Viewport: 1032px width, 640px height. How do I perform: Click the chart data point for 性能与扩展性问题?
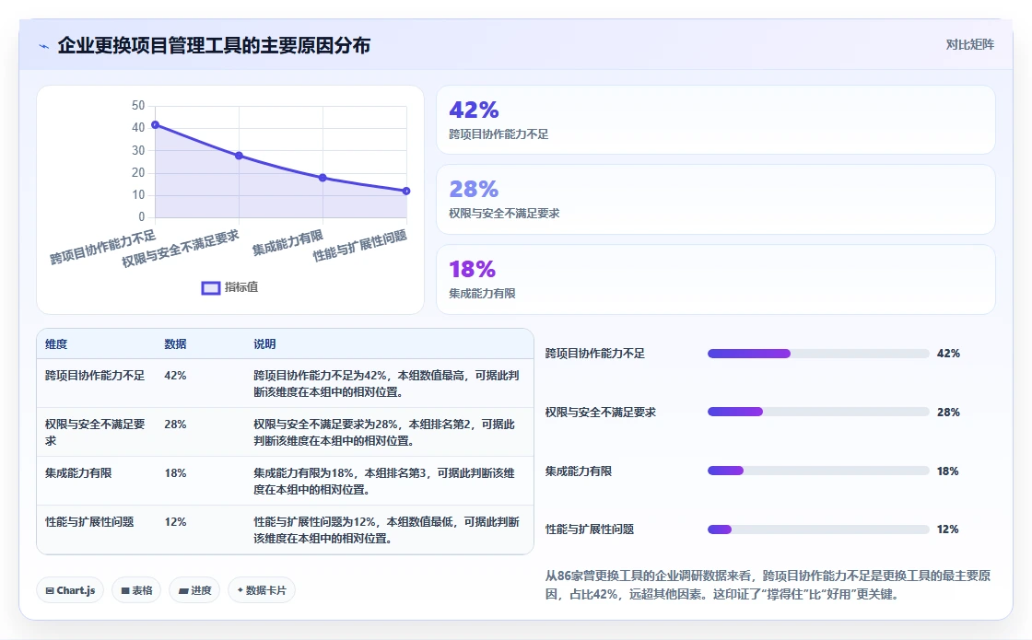tap(406, 191)
